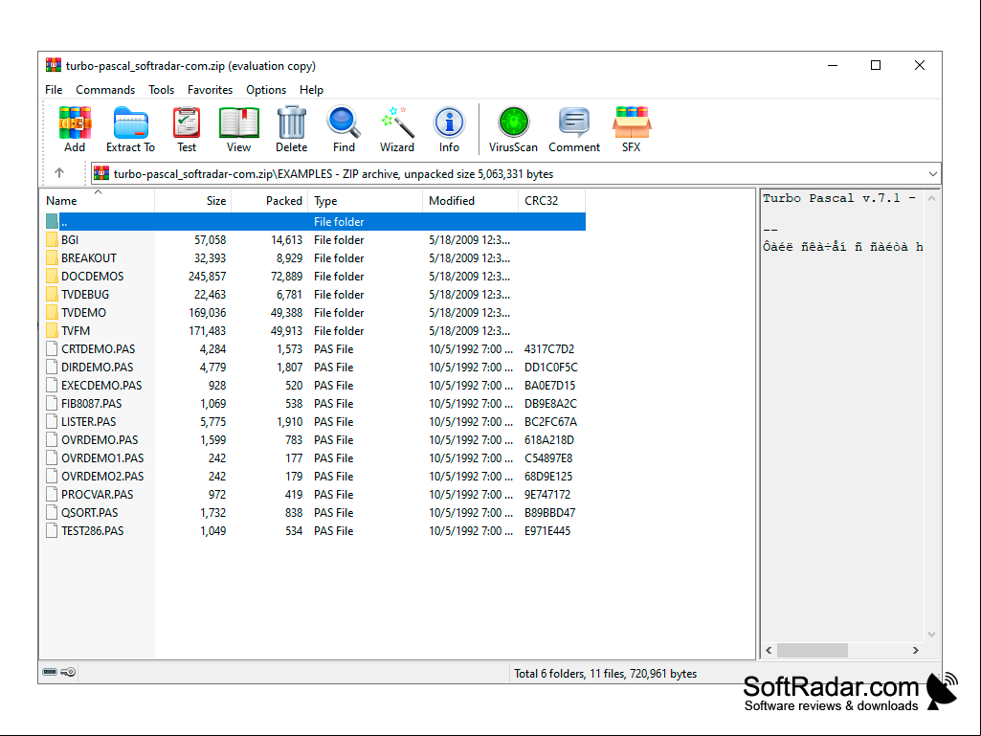Click the comment pane scroll up arrow
981x736 pixels.
931,198
